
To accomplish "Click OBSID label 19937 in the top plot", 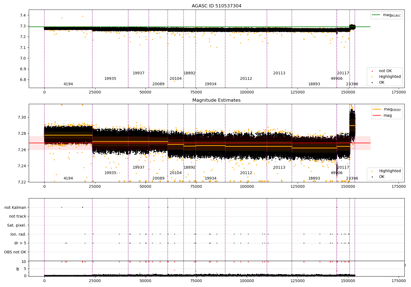I will pos(138,73).
